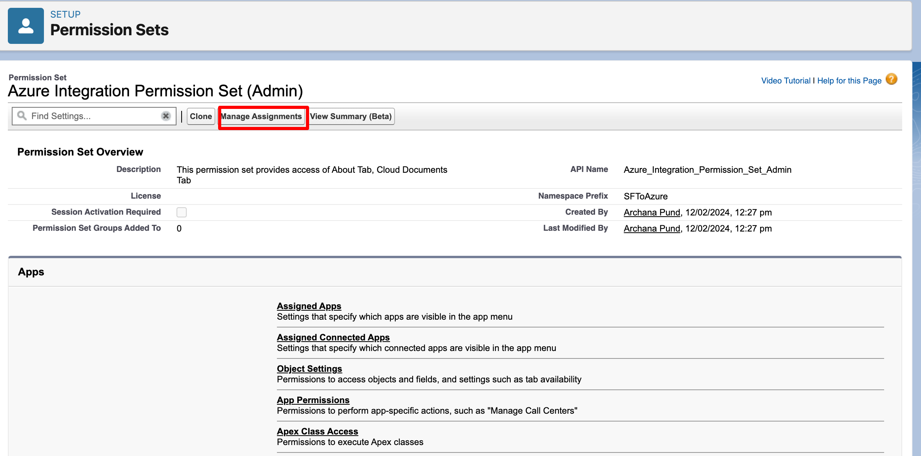921x456 pixels.
Task: Click the Permission Sets user icon
Action: pyautogui.click(x=26, y=26)
